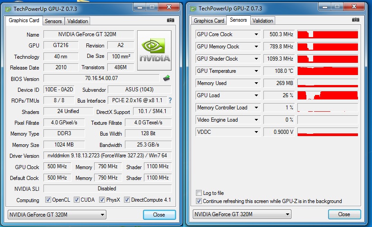Click the Driver Version field

click(107, 156)
